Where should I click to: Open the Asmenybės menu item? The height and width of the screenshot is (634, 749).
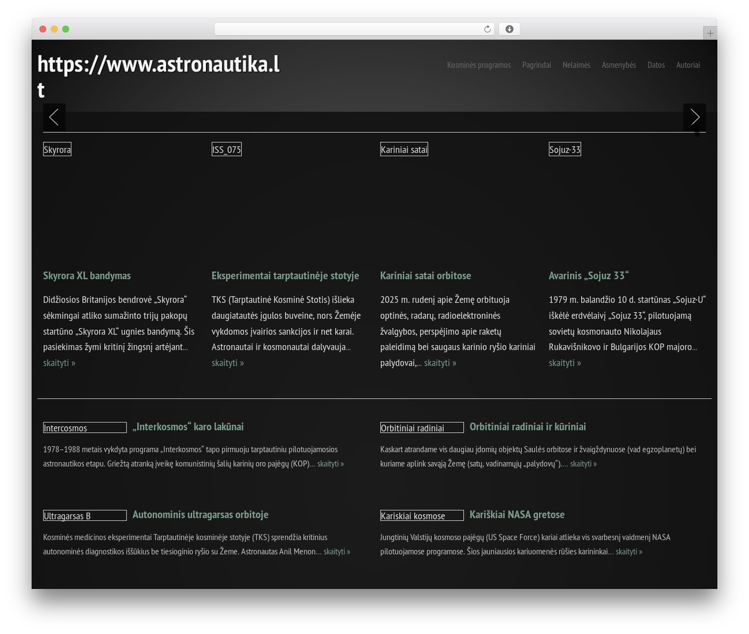619,65
